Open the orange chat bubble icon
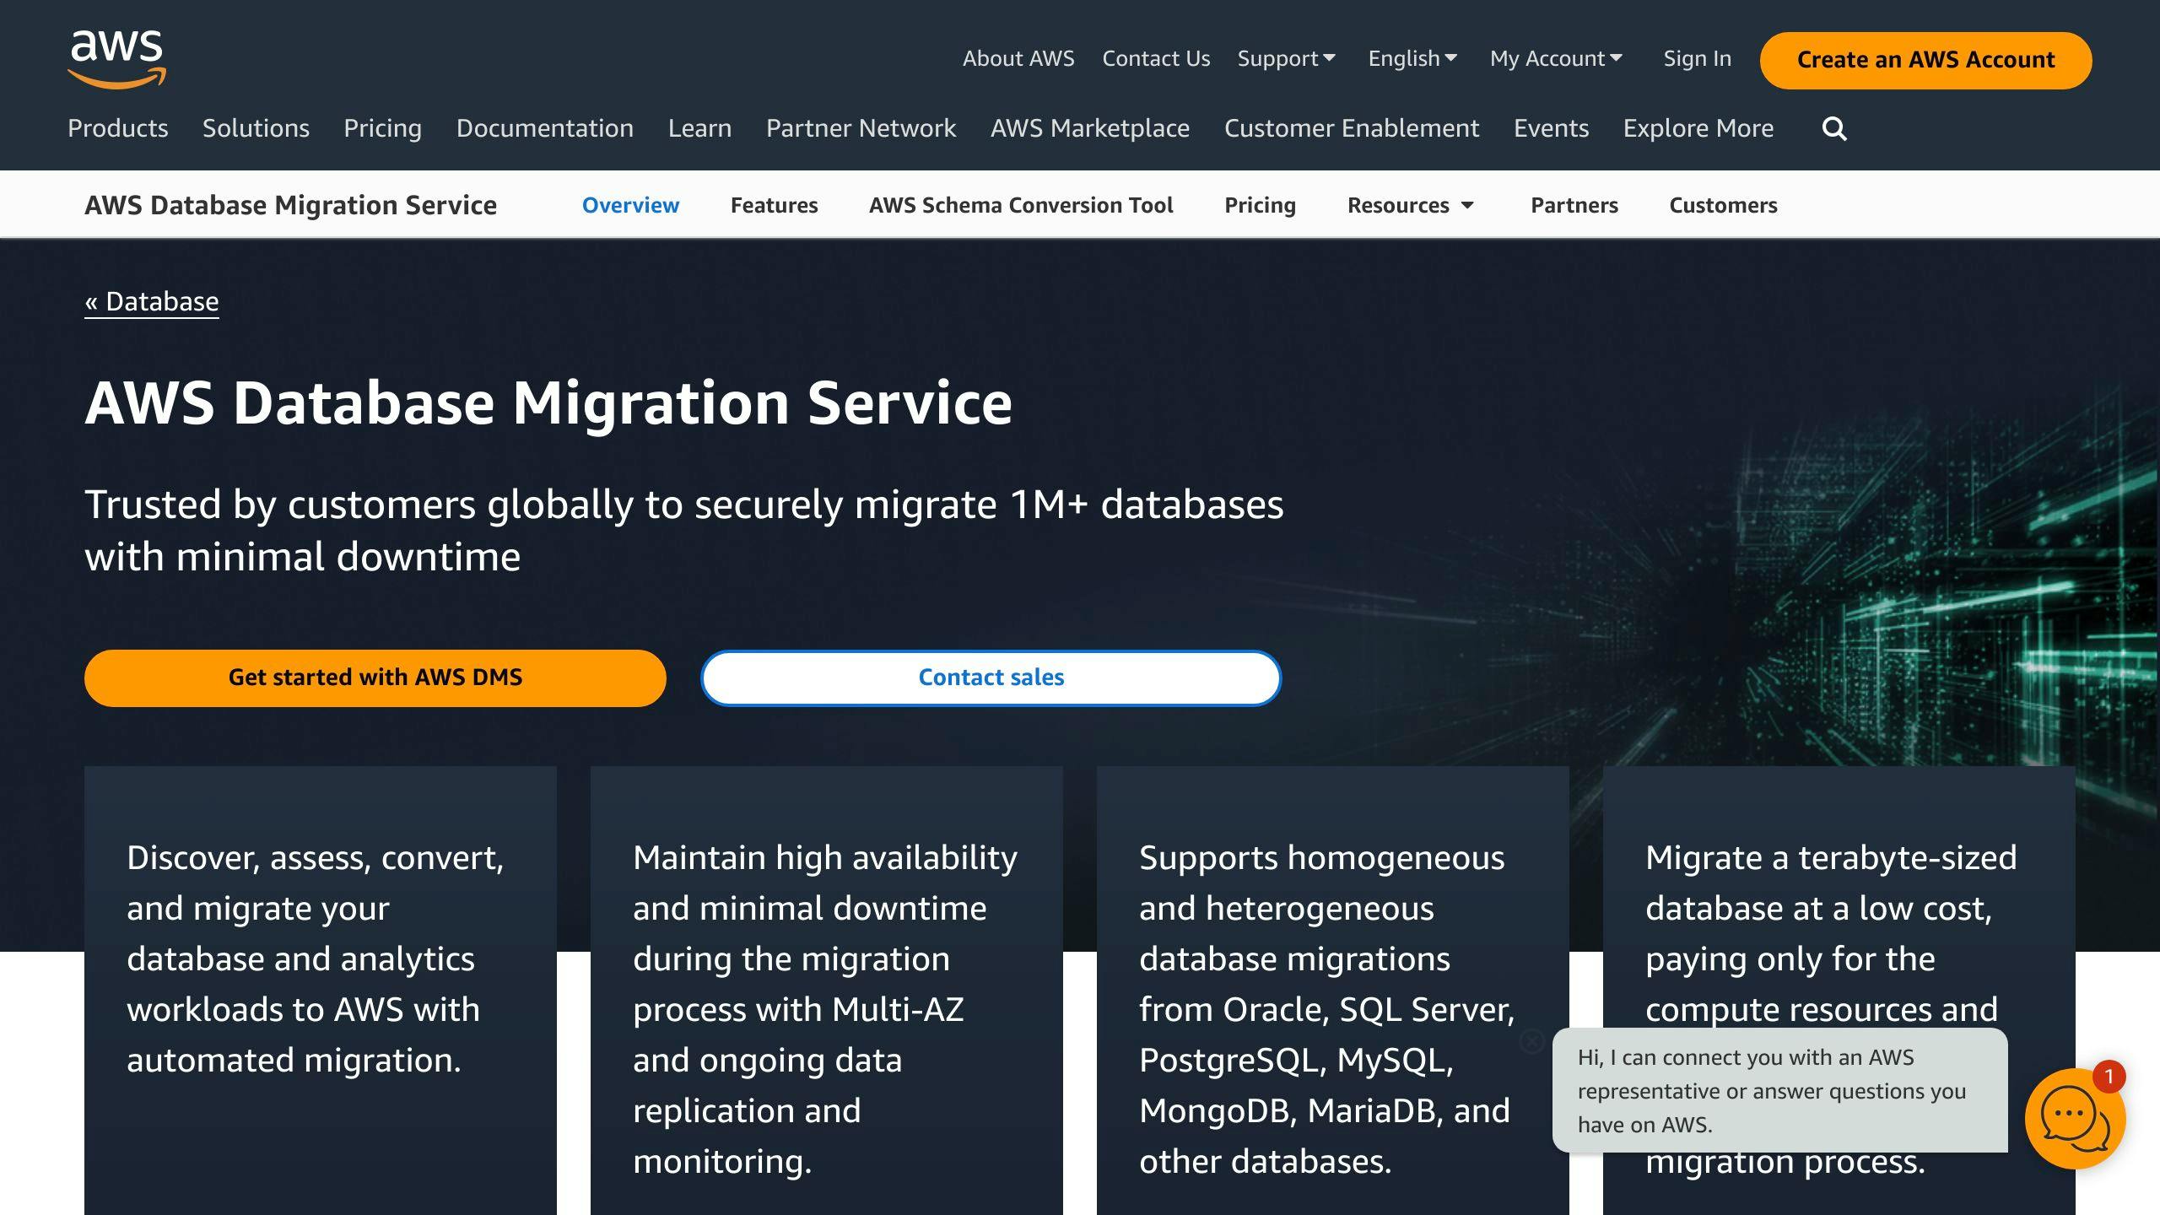 pyautogui.click(x=2075, y=1119)
